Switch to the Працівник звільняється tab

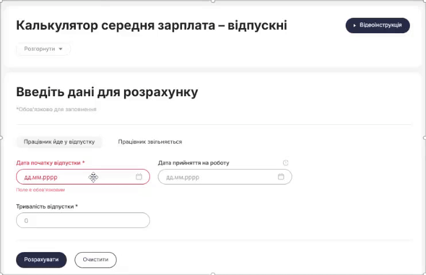click(150, 142)
